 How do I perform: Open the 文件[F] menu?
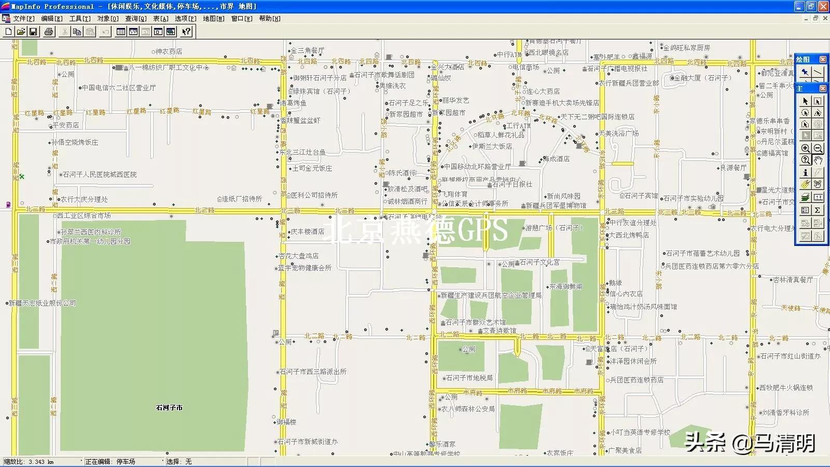click(x=23, y=19)
